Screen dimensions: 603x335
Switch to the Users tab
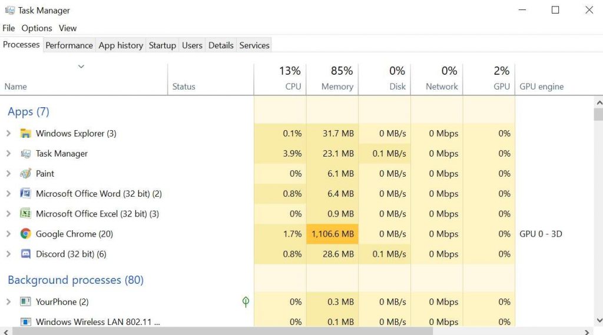pyautogui.click(x=192, y=45)
